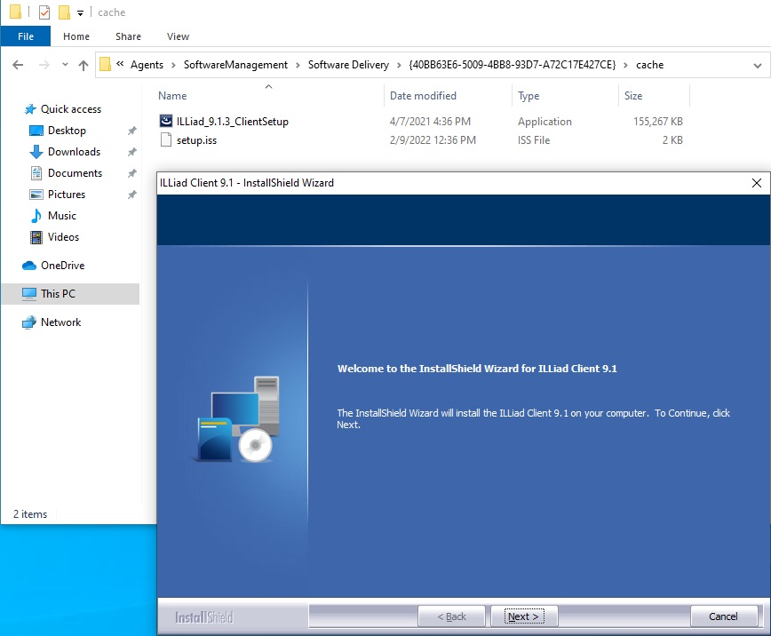771x636 pixels.
Task: Click the Properties checkmark quick access icon
Action: 44,12
